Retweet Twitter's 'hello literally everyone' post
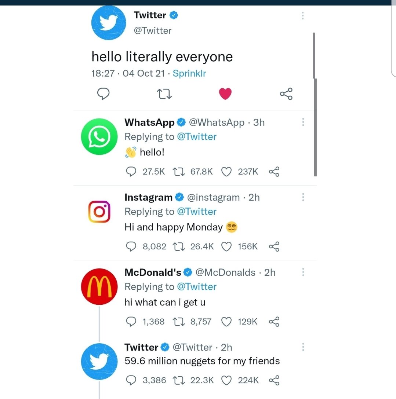396x399 pixels. click(164, 94)
